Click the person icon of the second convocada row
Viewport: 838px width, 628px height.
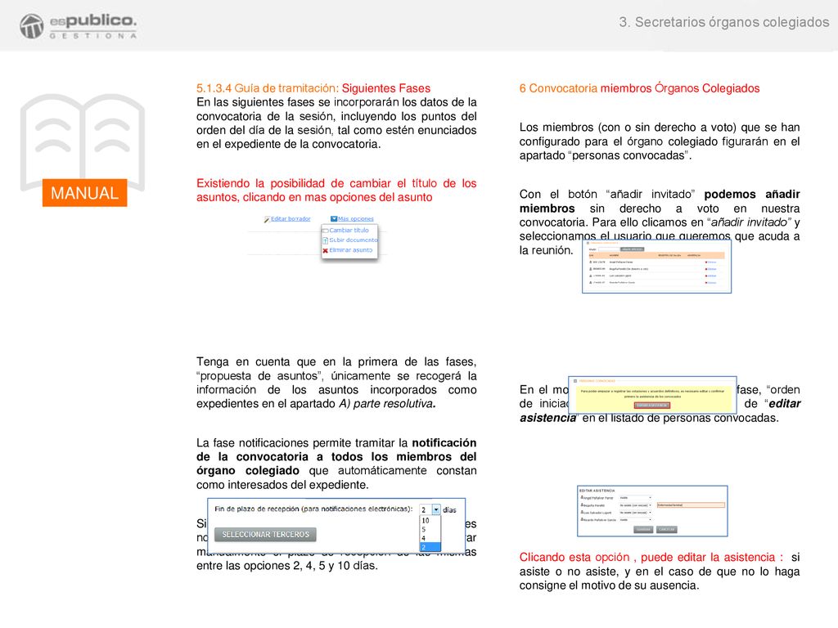coord(591,269)
